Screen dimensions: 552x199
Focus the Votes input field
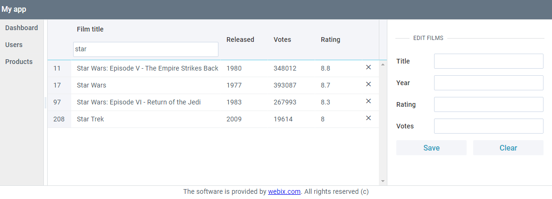tap(489, 126)
